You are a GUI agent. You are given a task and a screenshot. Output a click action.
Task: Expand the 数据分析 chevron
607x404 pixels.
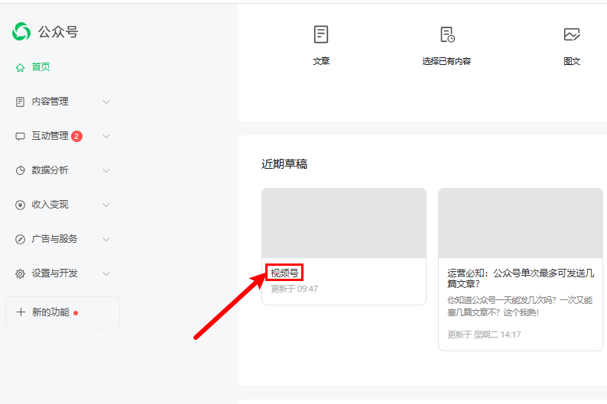[106, 170]
